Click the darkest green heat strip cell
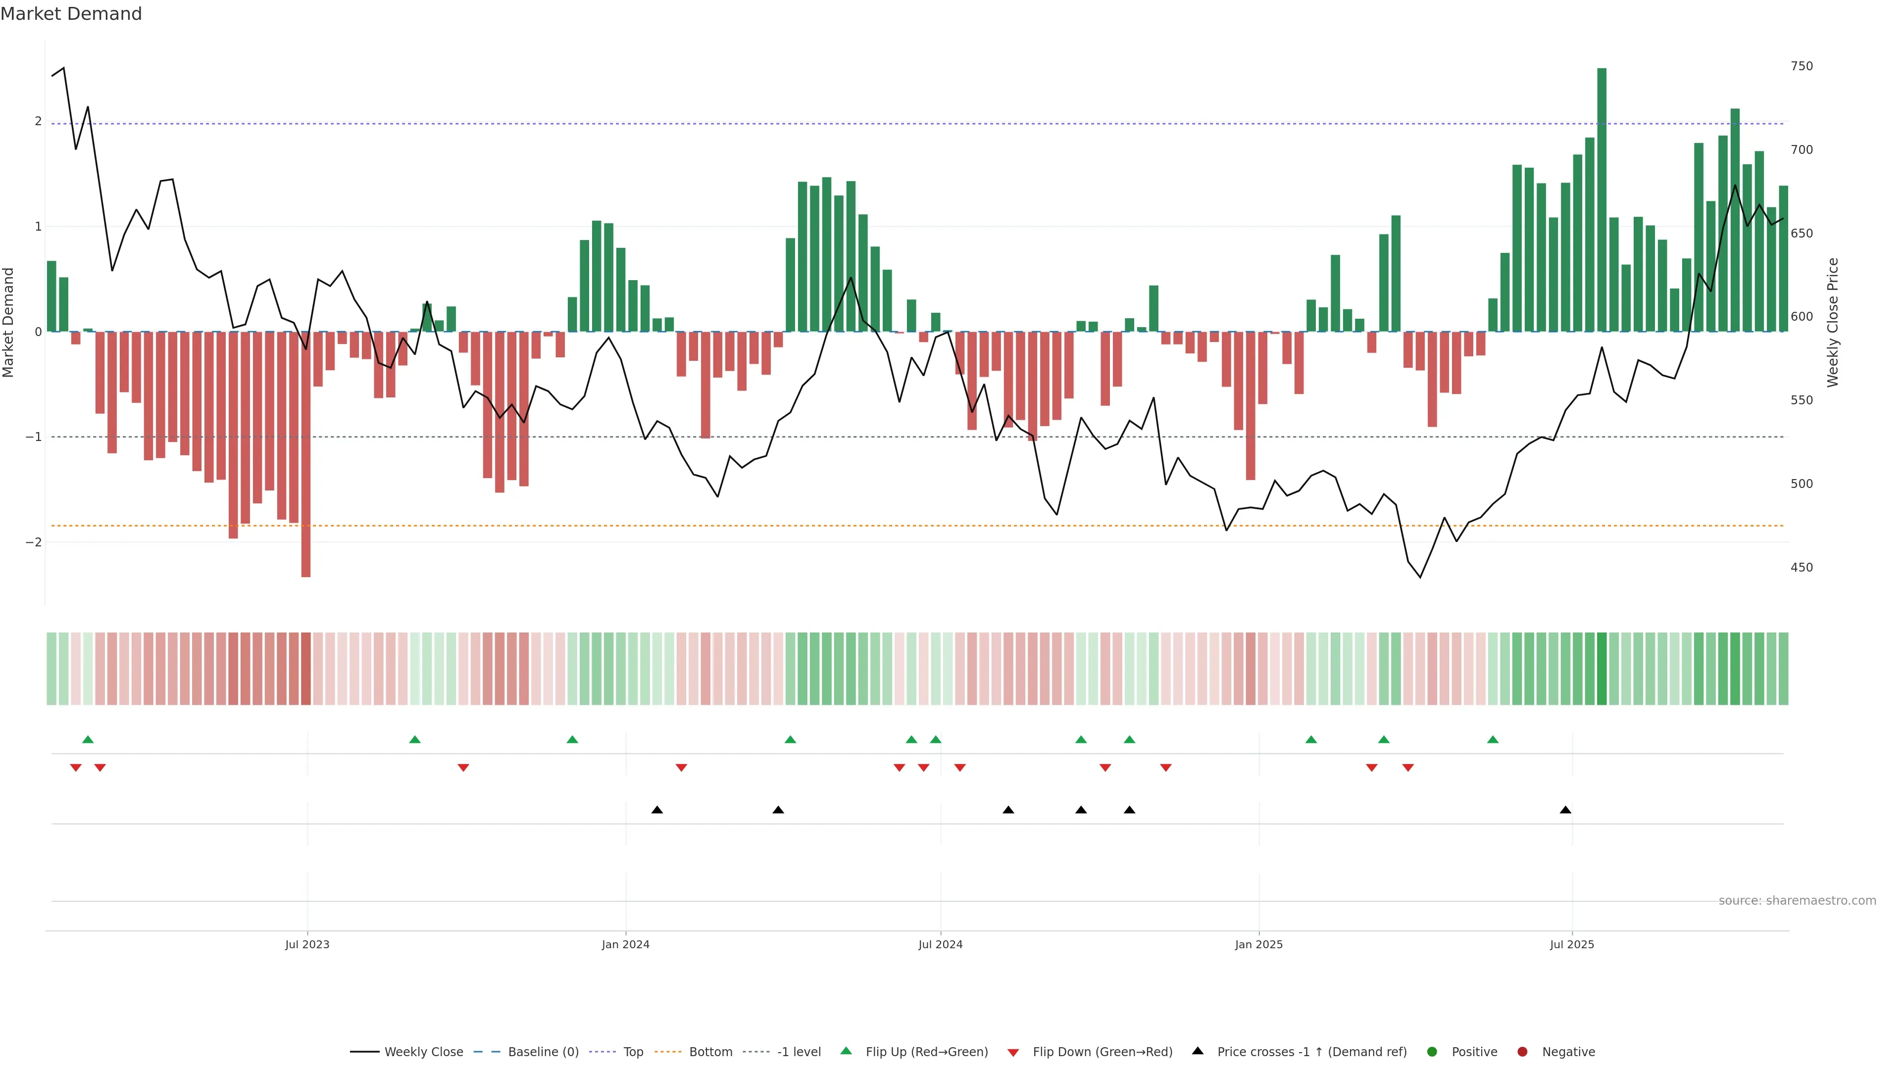Screen dimensions: 1901x1069 pos(1601,669)
